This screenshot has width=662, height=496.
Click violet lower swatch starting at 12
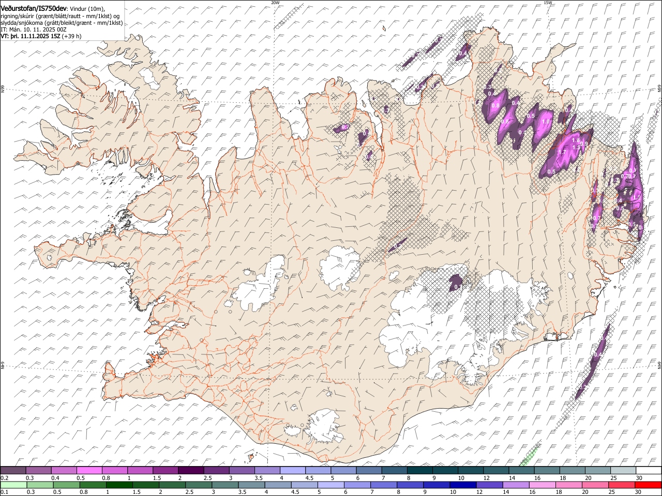(x=489, y=485)
